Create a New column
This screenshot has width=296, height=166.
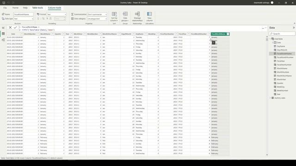click(x=149, y=17)
